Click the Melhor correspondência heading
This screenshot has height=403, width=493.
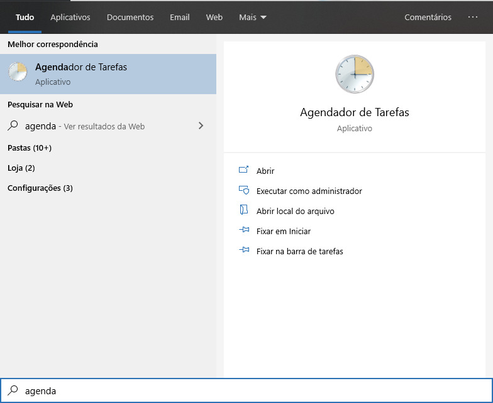[53, 44]
